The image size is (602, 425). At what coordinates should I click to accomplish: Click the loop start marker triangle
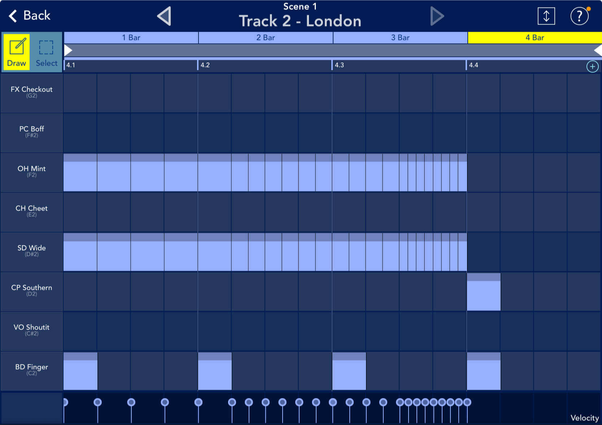(68, 50)
